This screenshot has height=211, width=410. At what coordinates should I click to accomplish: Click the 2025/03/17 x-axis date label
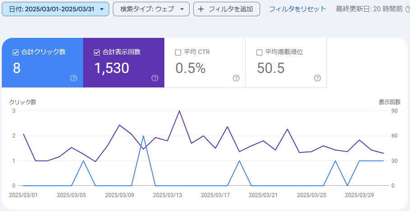pos(215,195)
